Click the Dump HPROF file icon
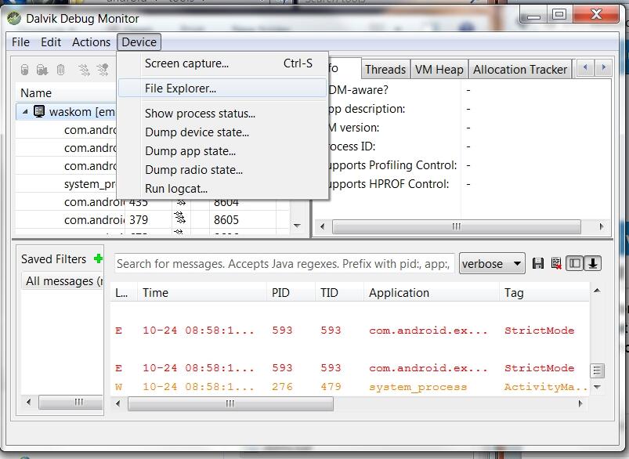629x459 pixels. [42, 70]
